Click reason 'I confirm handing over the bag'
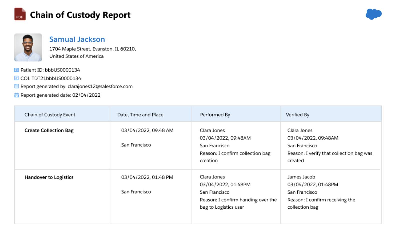Image resolution: width=400 pixels, height=225 pixels. (238, 203)
